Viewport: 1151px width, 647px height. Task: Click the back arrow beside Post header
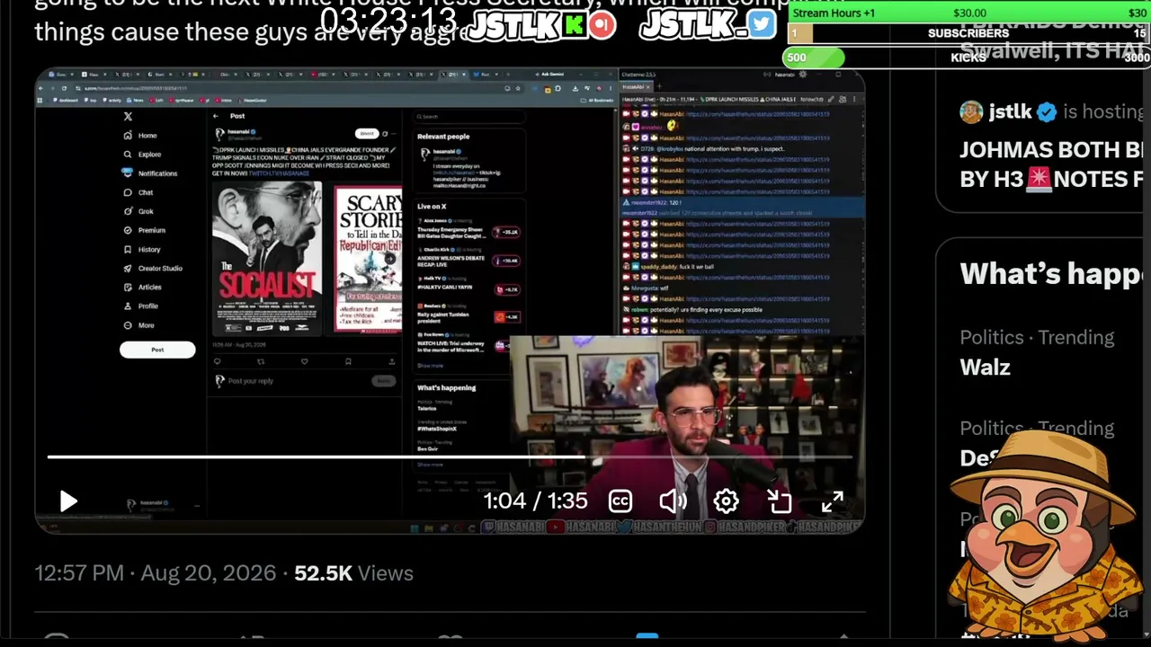tap(216, 116)
